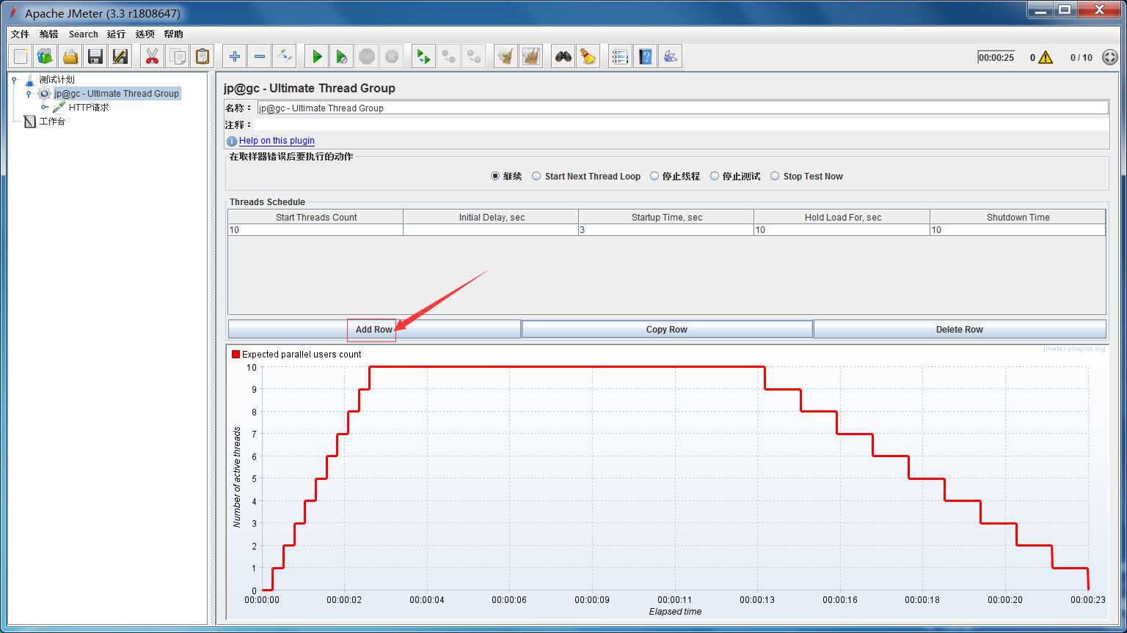Collapse the Ultimate Thread Group tree node
The height and width of the screenshot is (633, 1127).
click(29, 94)
